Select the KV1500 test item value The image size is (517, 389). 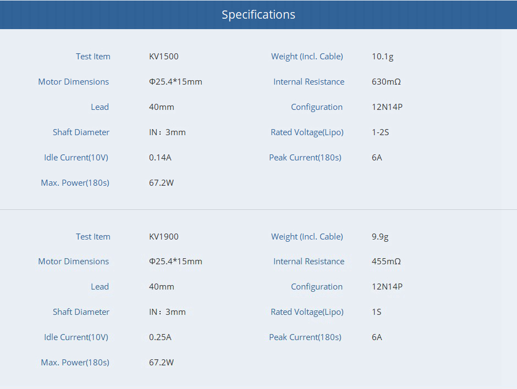click(163, 57)
